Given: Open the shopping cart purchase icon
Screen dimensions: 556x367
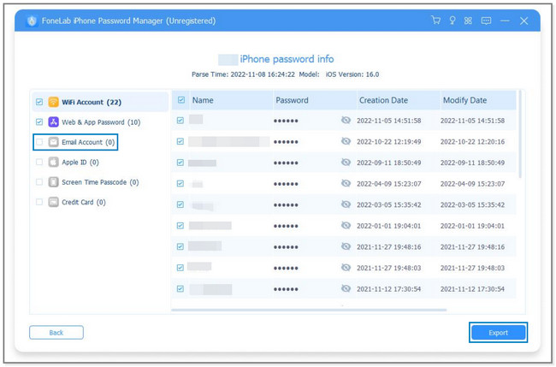Looking at the screenshot, I should coord(435,21).
